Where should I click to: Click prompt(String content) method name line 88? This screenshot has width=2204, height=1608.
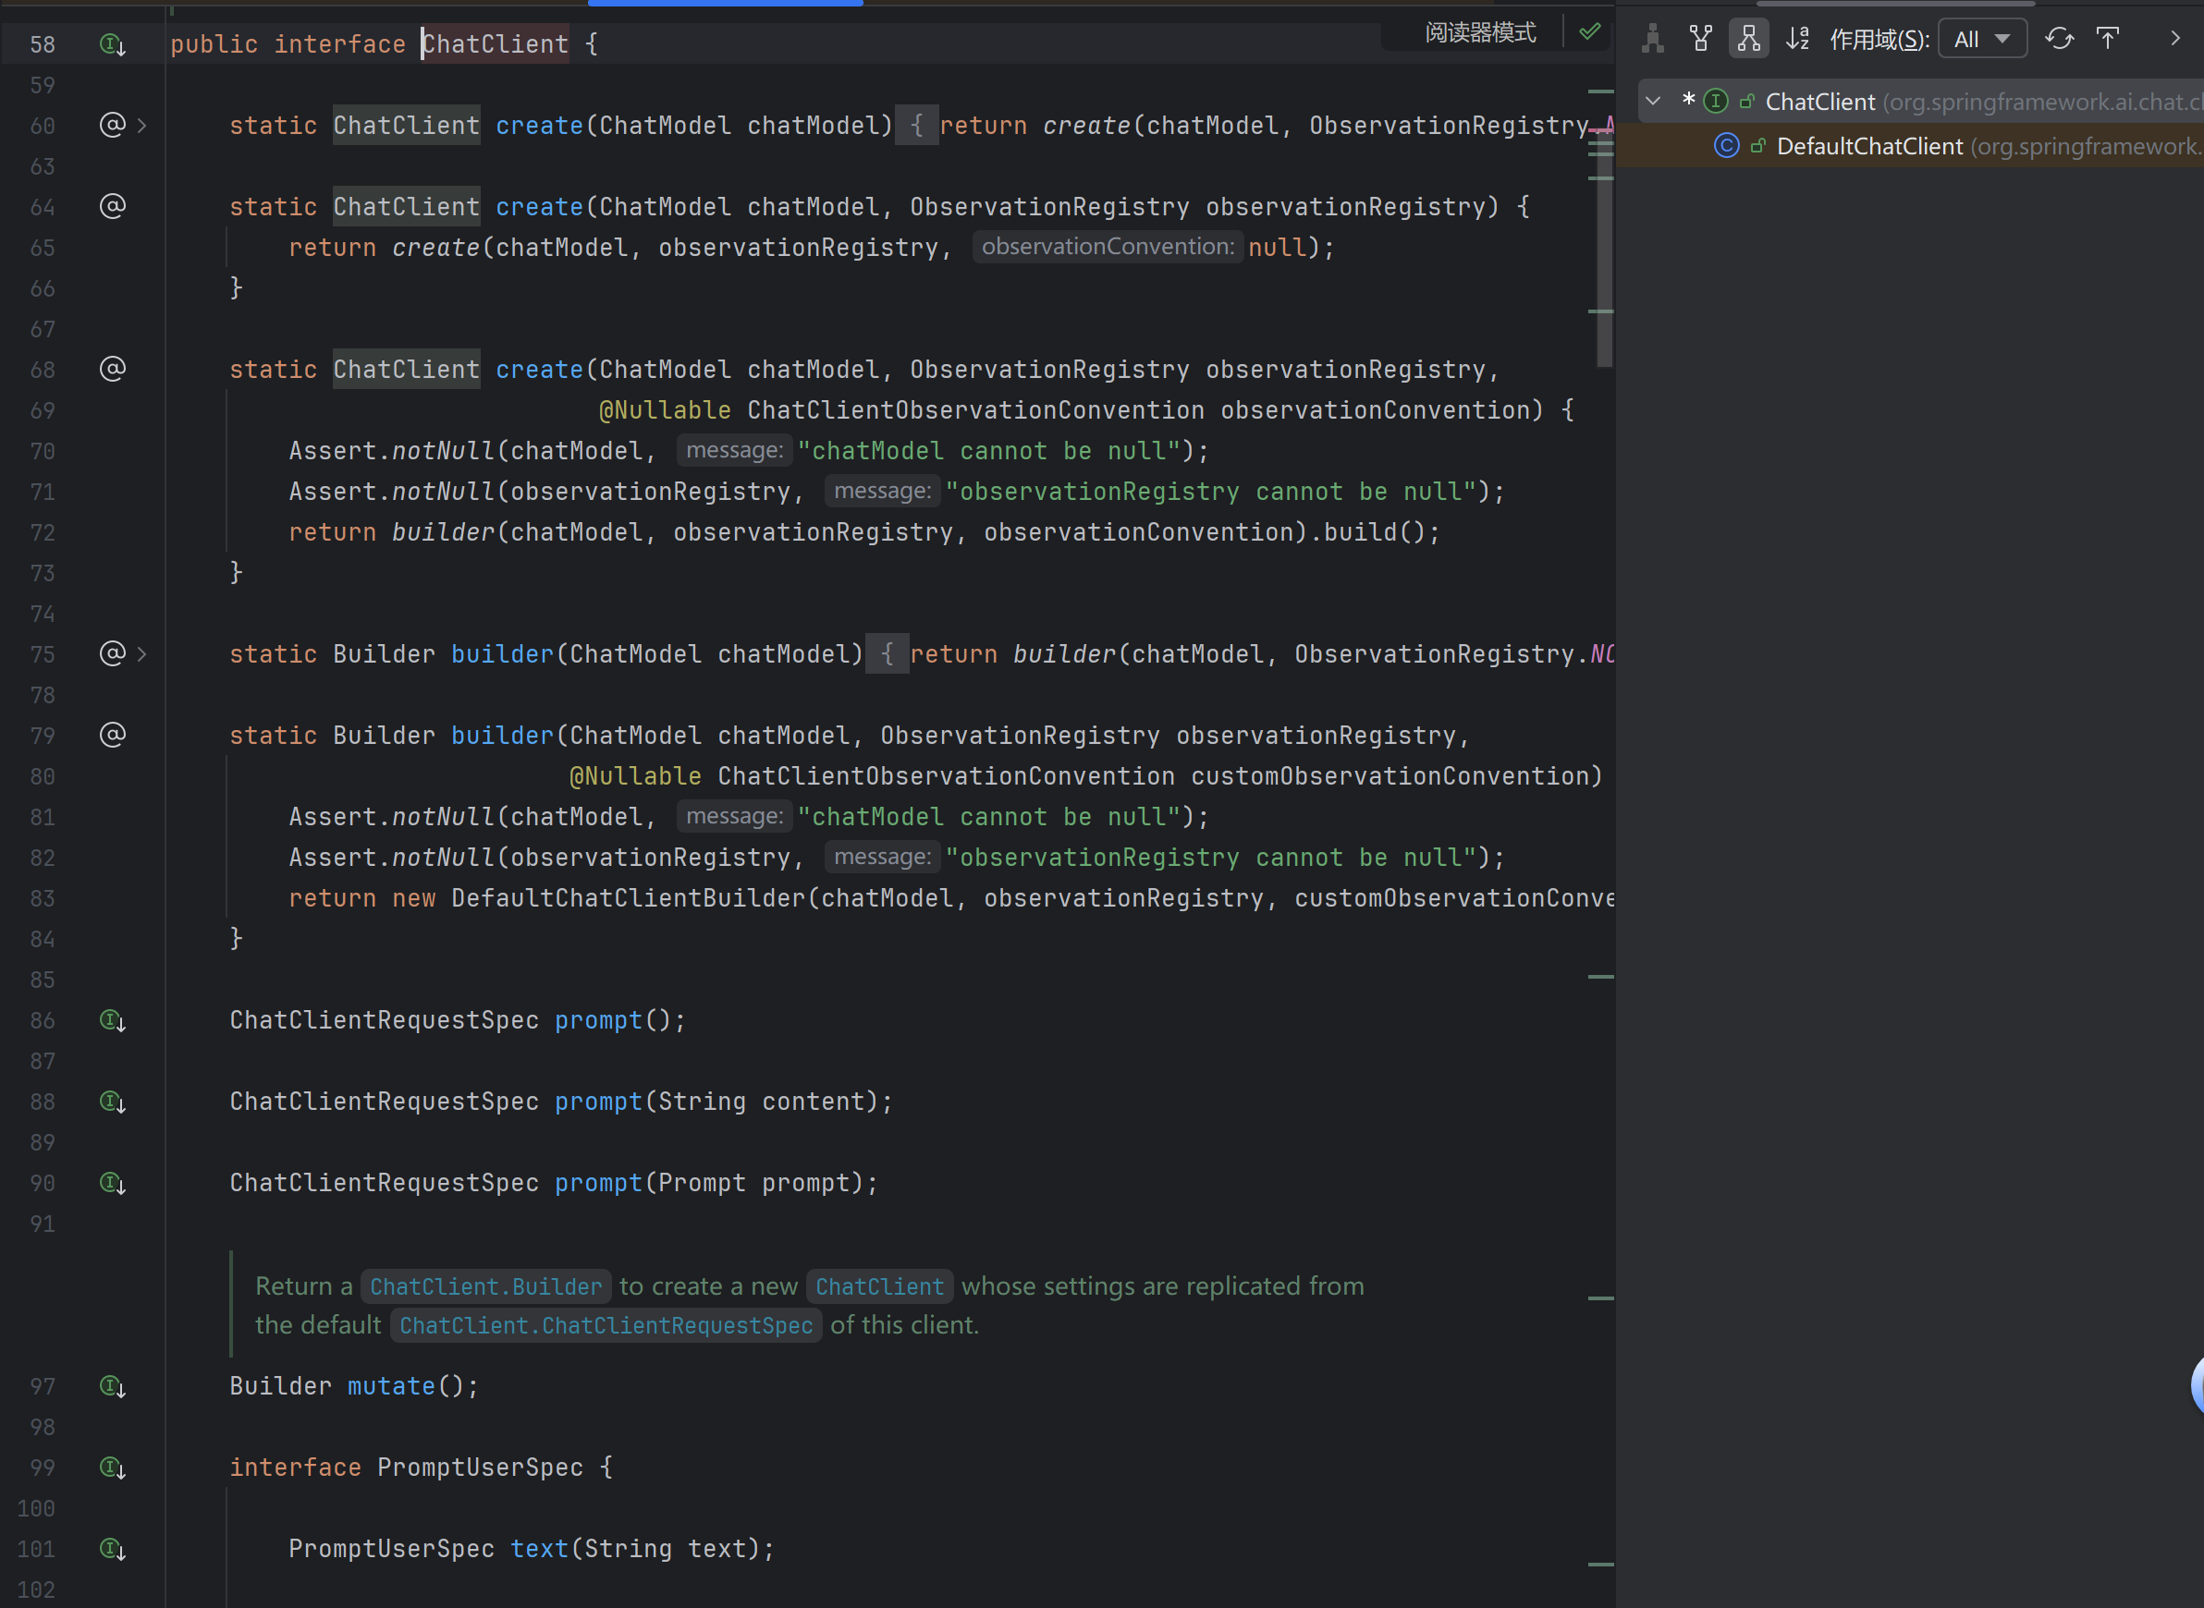pos(599,1102)
